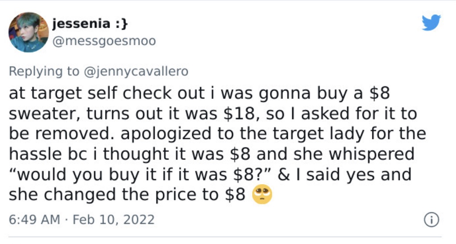
Task: Open the 6:49 AM timestamp link
Action: coord(34,219)
